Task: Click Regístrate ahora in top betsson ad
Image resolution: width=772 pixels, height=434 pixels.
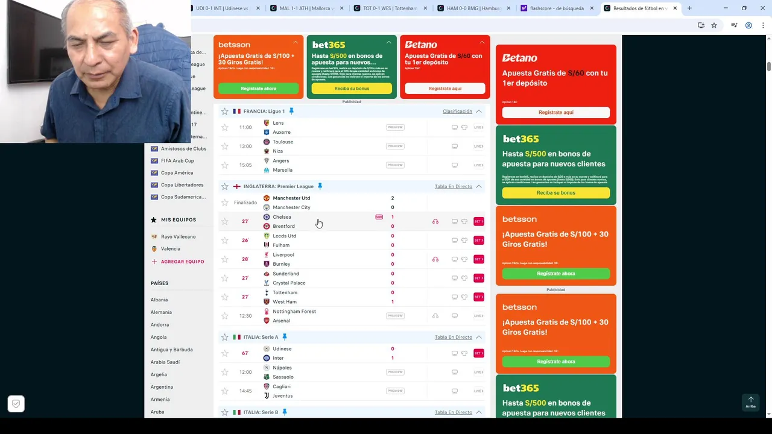Action: 258,89
